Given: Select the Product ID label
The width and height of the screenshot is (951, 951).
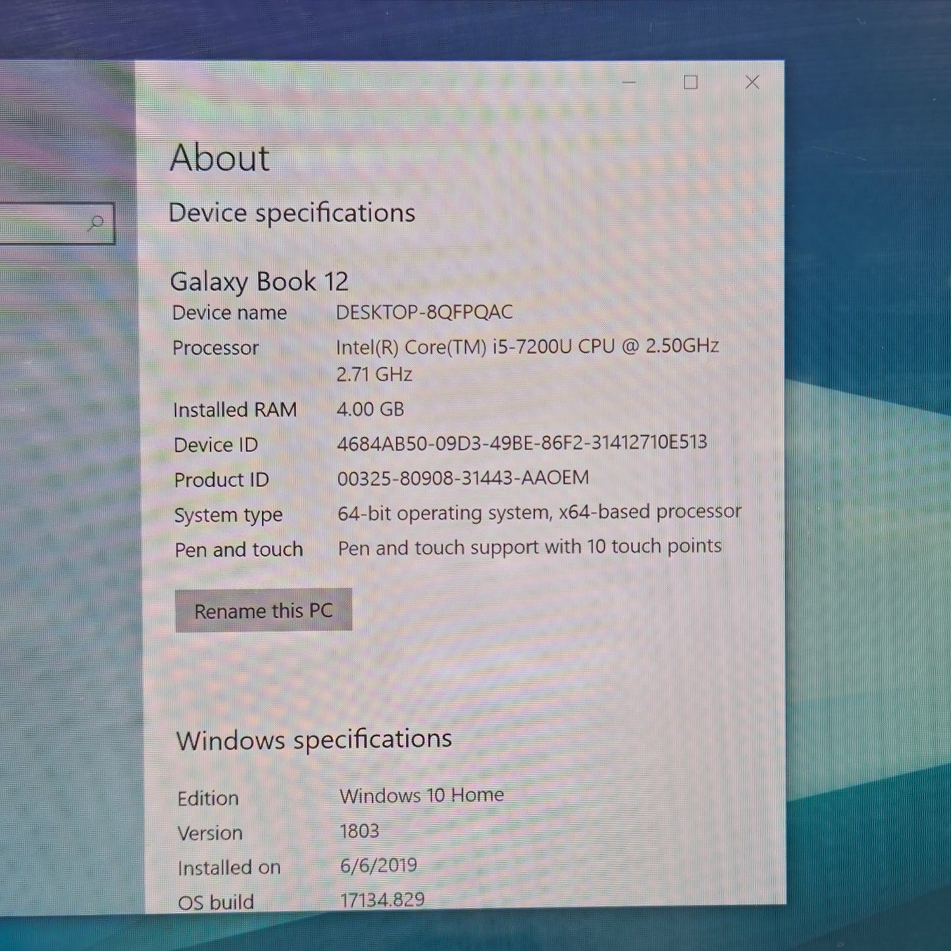Looking at the screenshot, I should 222,480.
